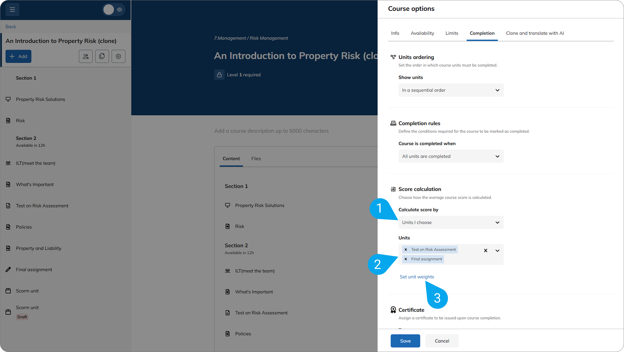Expand the Show units dropdown
The height and width of the screenshot is (352, 624).
(451, 90)
